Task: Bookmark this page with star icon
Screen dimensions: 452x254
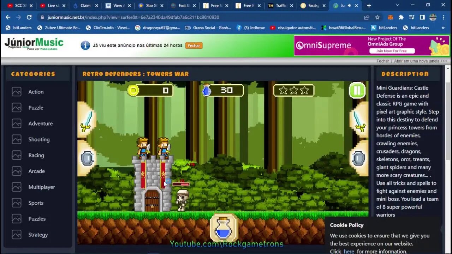Action: pos(377,17)
